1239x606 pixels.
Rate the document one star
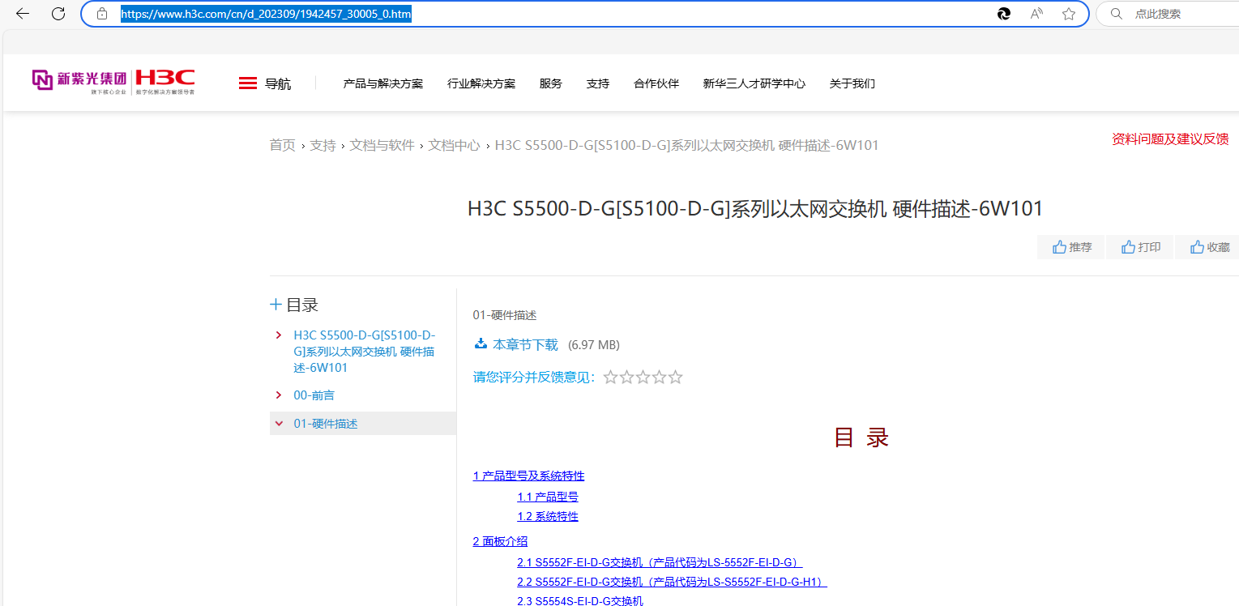click(x=611, y=378)
